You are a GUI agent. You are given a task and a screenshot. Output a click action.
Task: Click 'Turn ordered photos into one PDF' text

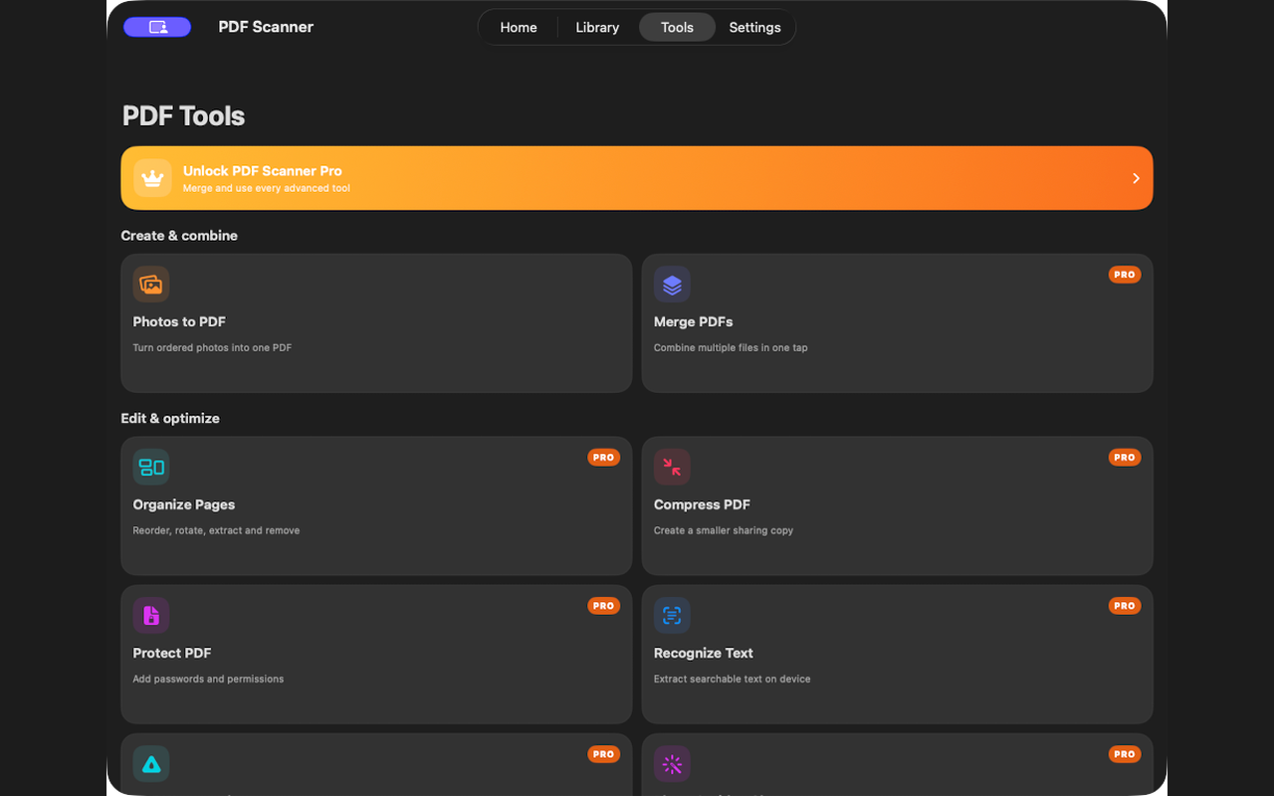[212, 348]
